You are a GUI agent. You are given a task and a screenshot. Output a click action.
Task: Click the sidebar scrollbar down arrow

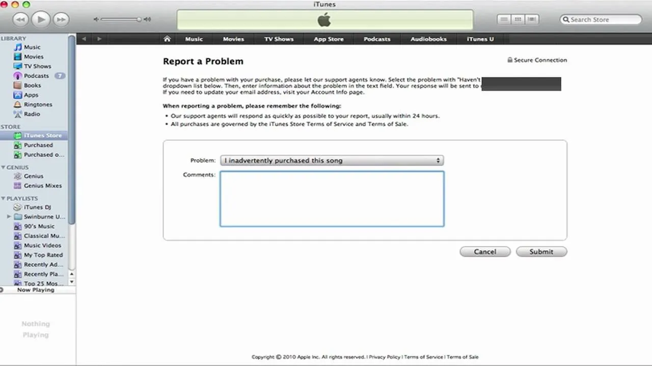coord(71,282)
